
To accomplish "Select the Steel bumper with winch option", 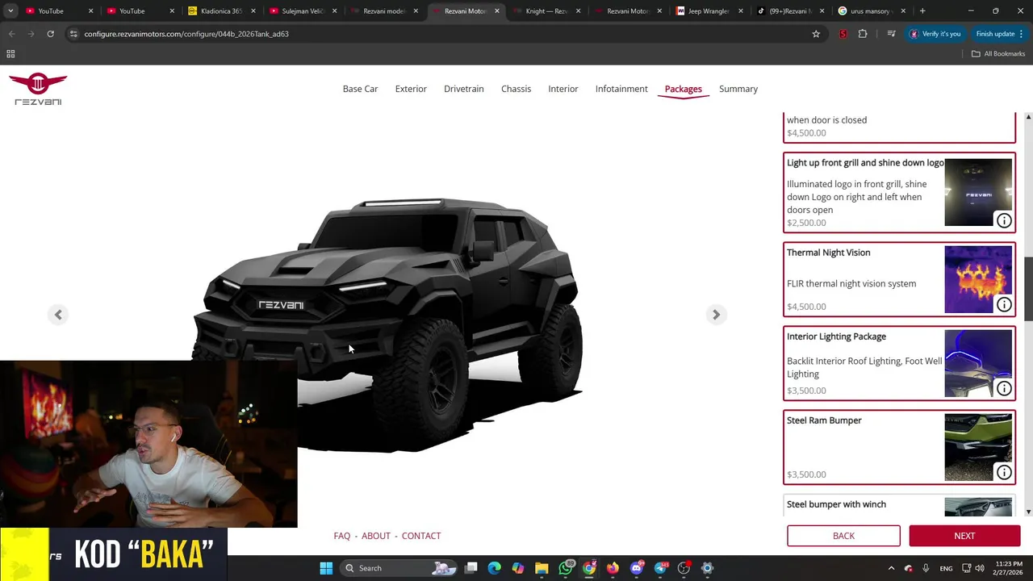I will [x=899, y=505].
